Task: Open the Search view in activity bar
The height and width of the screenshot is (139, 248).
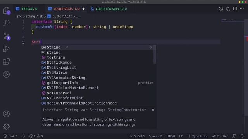Action: pos(7,23)
